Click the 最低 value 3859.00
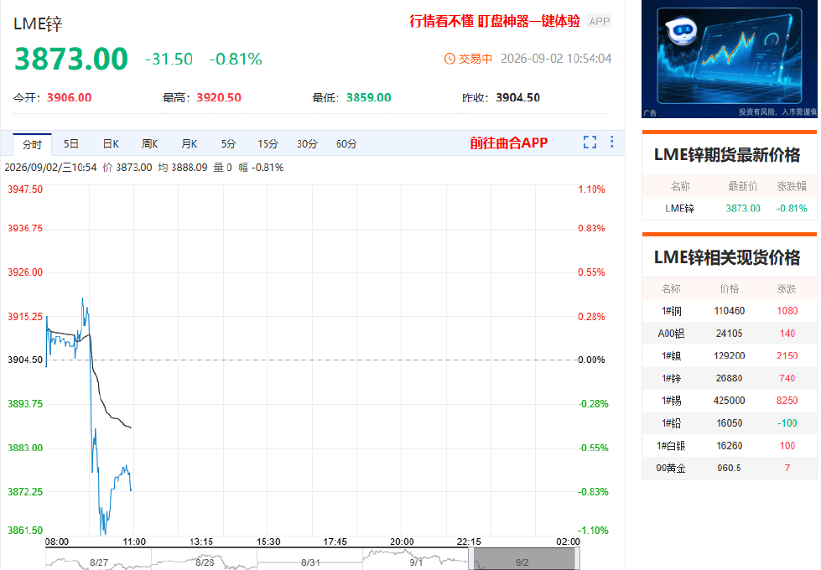Image resolution: width=821 pixels, height=570 pixels. pyautogui.click(x=369, y=98)
